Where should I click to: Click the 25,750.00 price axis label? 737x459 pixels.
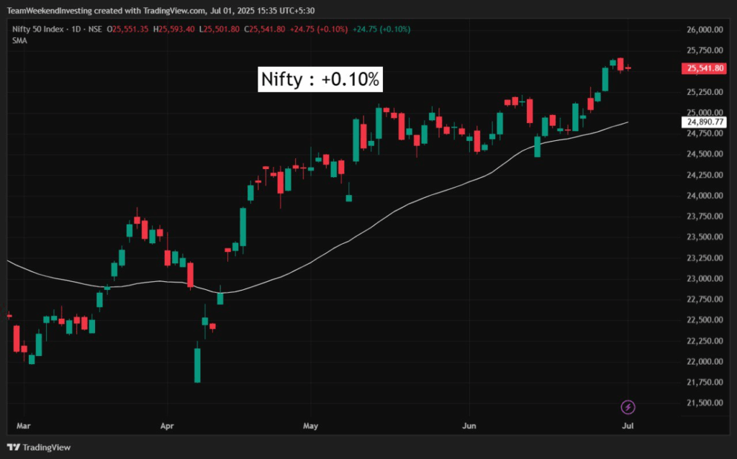705,50
